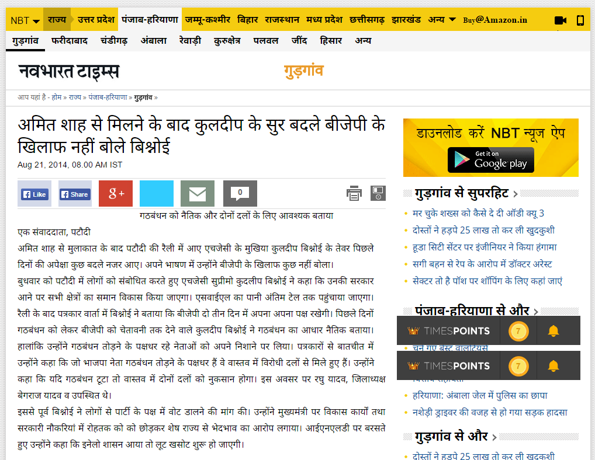Select the पलवल city tab
Viewport: 595px width, 460px height.
point(266,41)
